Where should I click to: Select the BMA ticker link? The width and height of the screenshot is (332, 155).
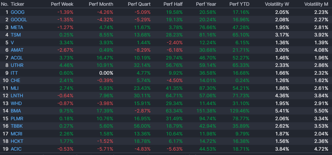16,110
